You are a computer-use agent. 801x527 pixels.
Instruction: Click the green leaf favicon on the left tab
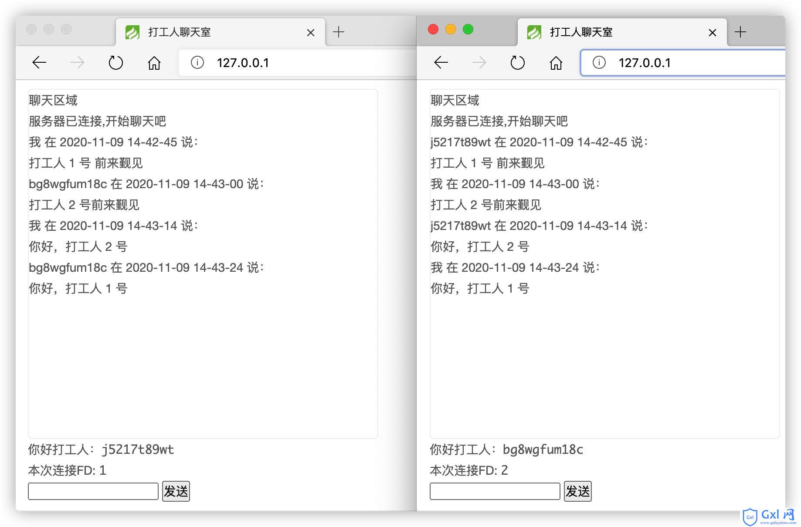132,32
